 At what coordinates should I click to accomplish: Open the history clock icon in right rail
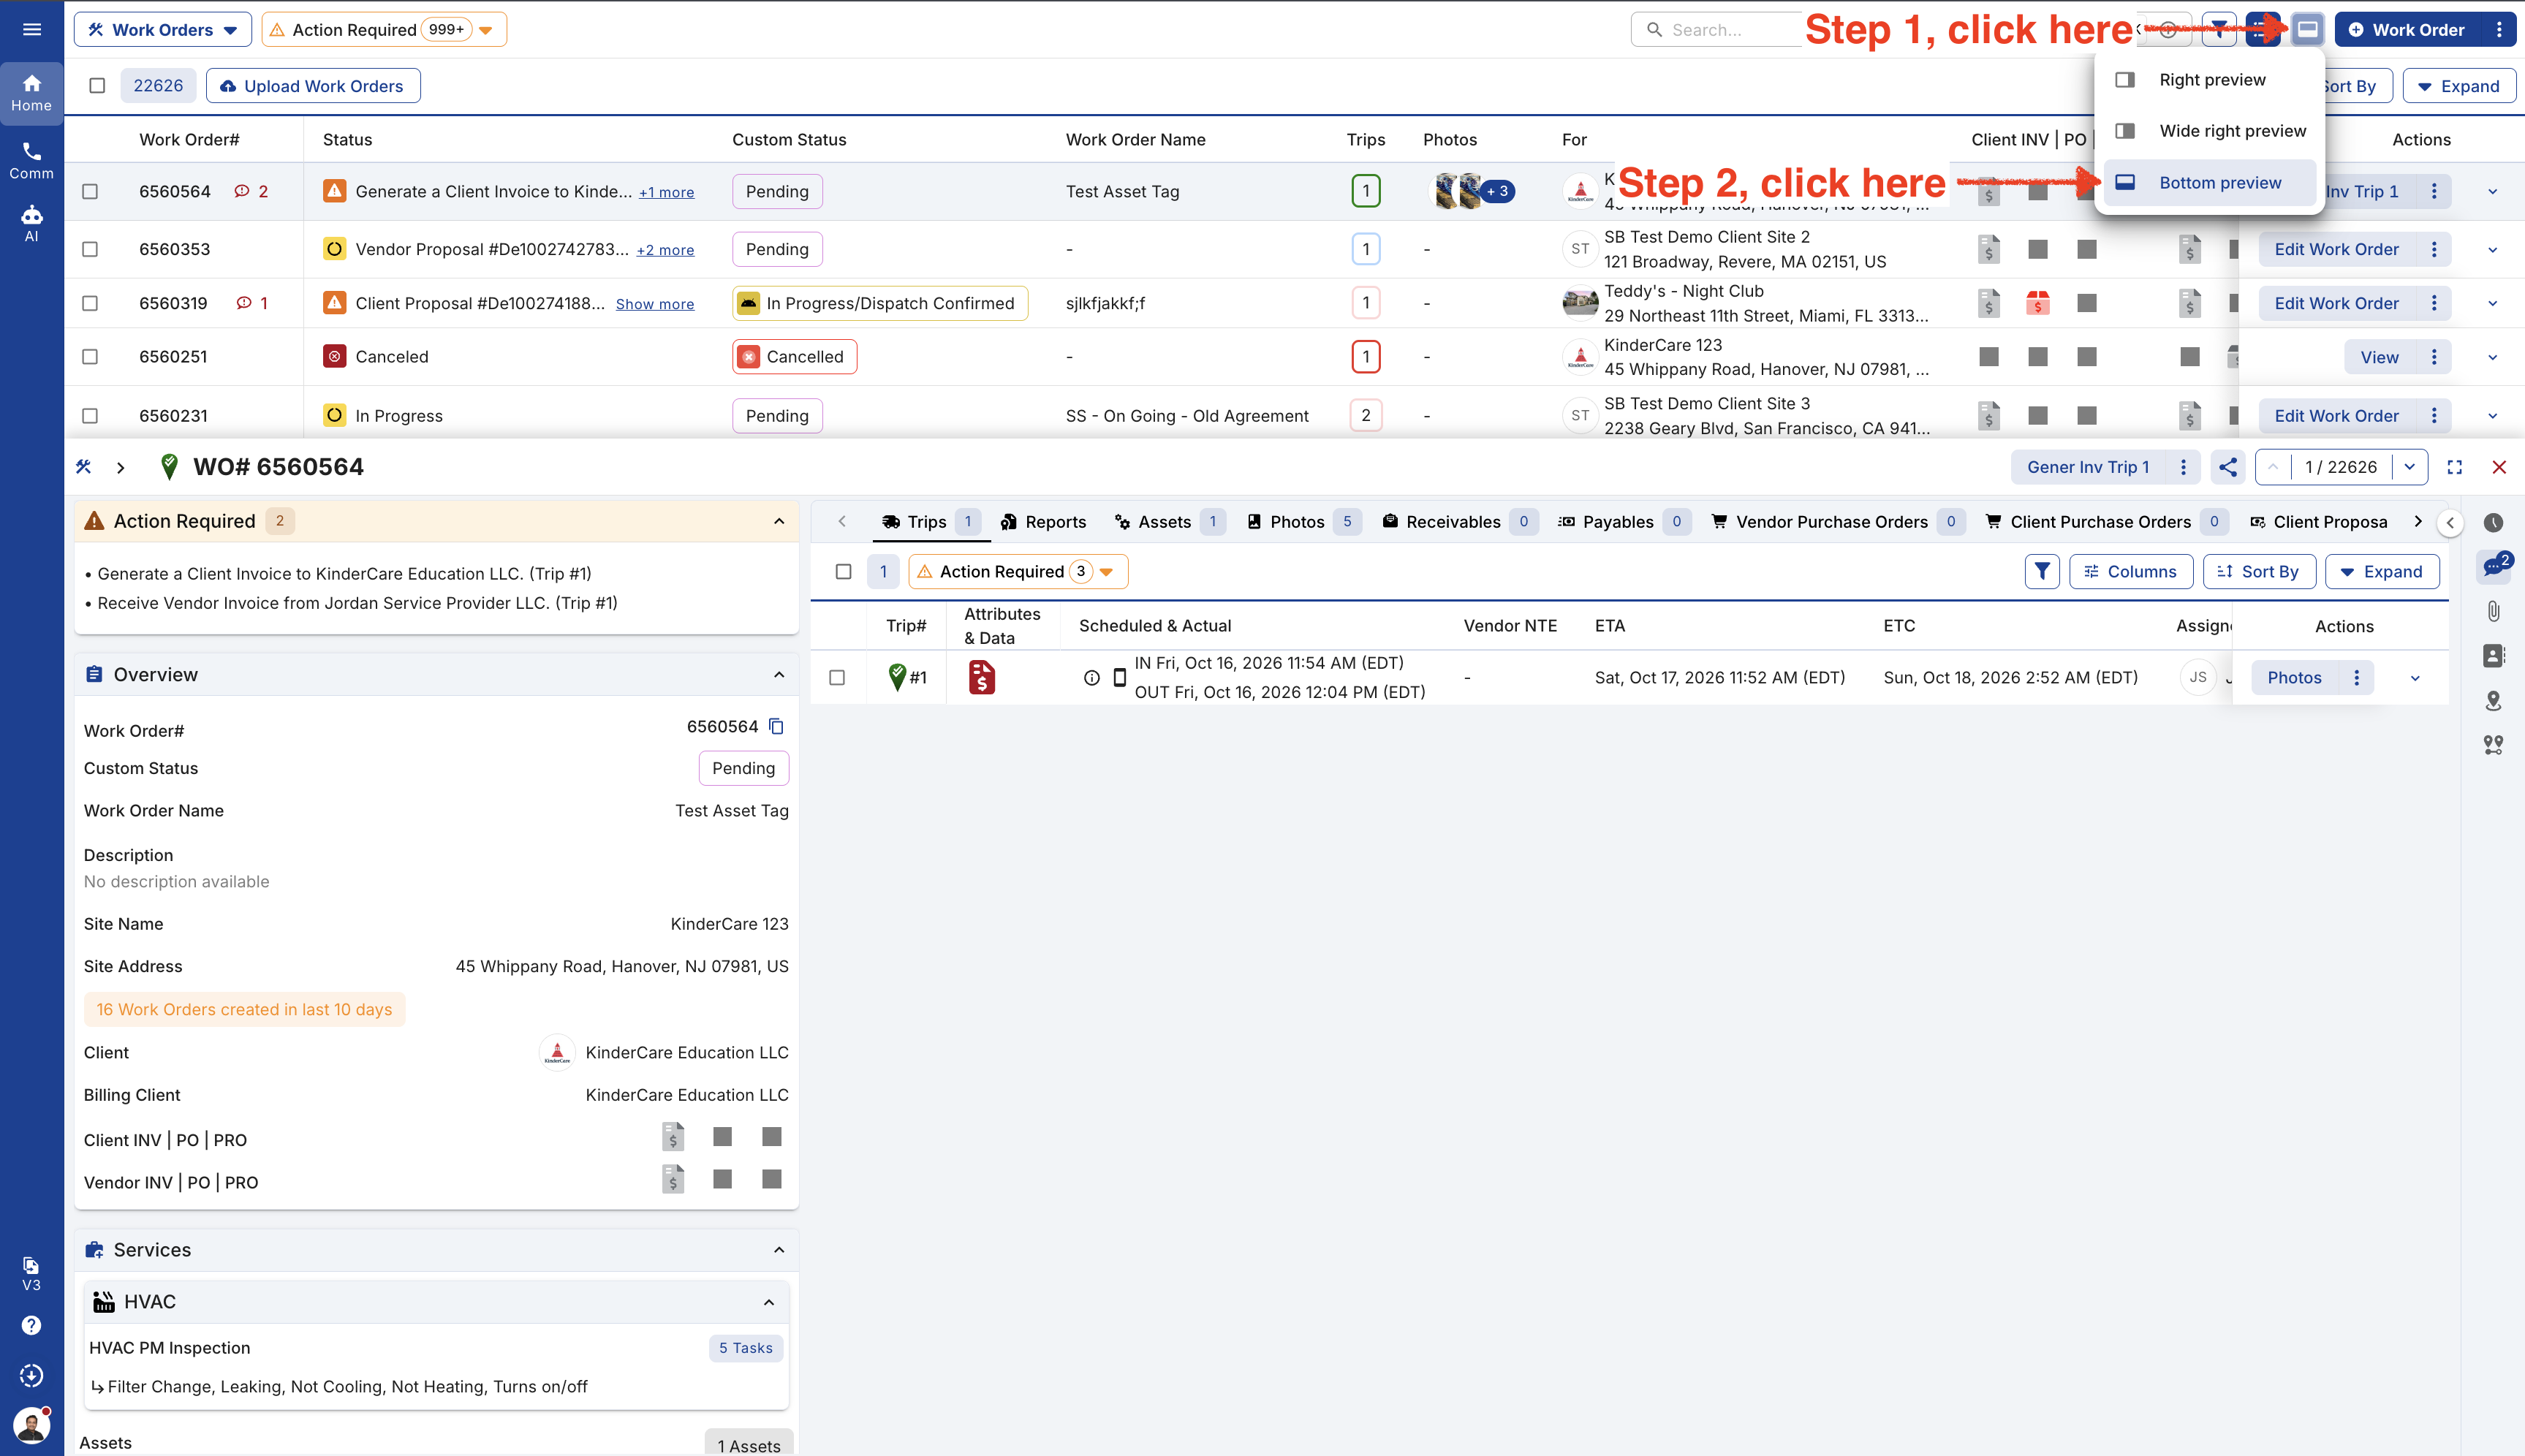2494,522
